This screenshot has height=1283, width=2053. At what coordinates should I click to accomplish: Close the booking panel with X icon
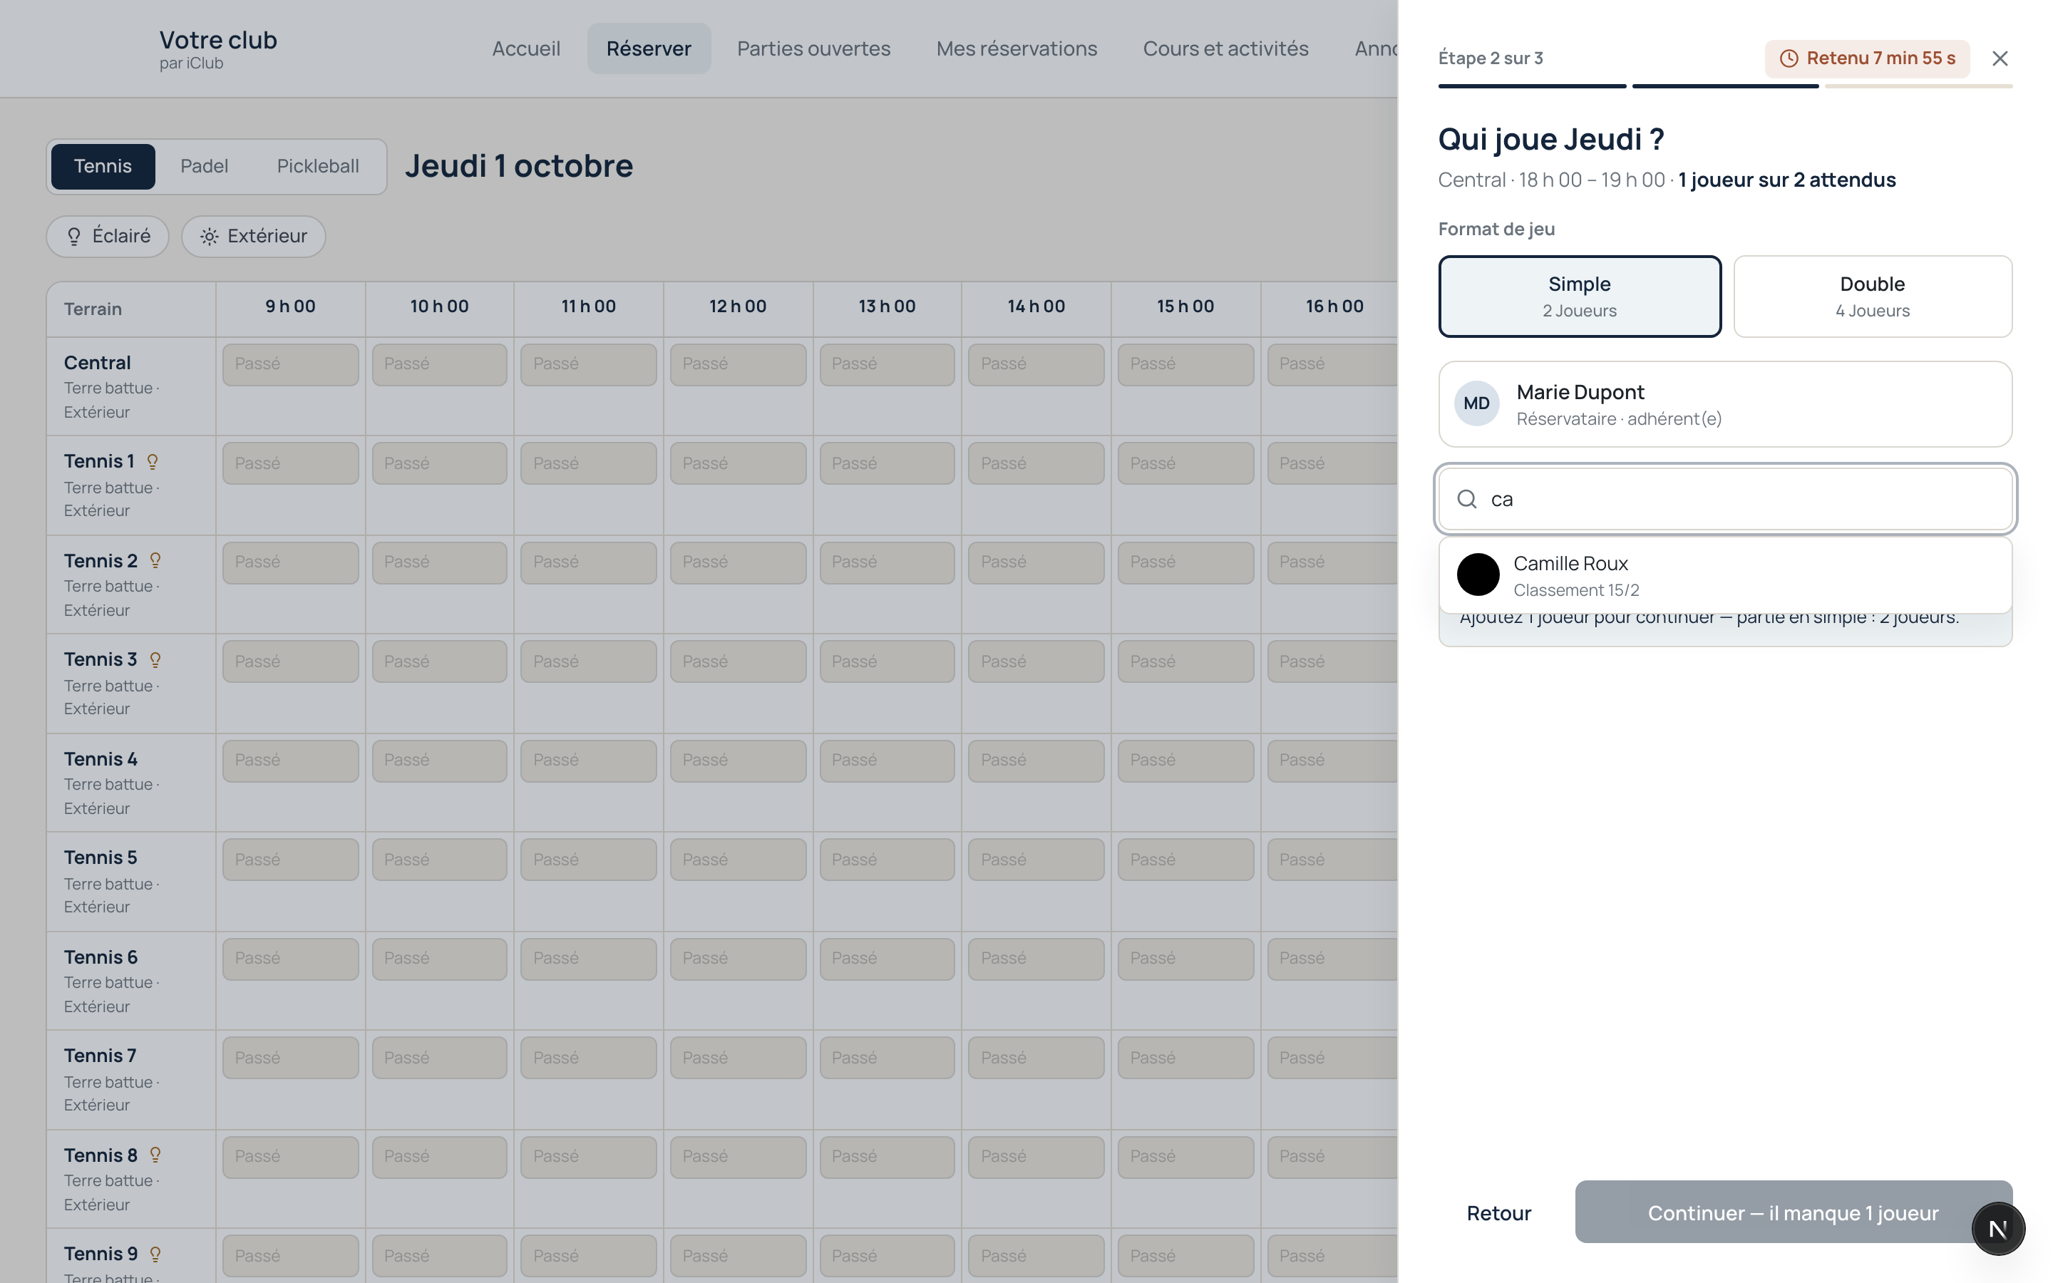point(2000,58)
